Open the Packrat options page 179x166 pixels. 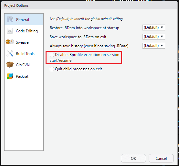point(22,76)
